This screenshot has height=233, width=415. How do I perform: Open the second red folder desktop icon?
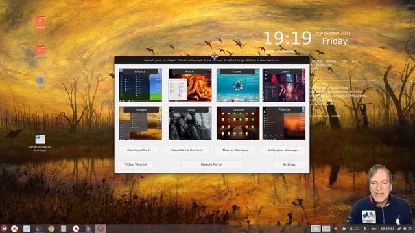(x=40, y=52)
